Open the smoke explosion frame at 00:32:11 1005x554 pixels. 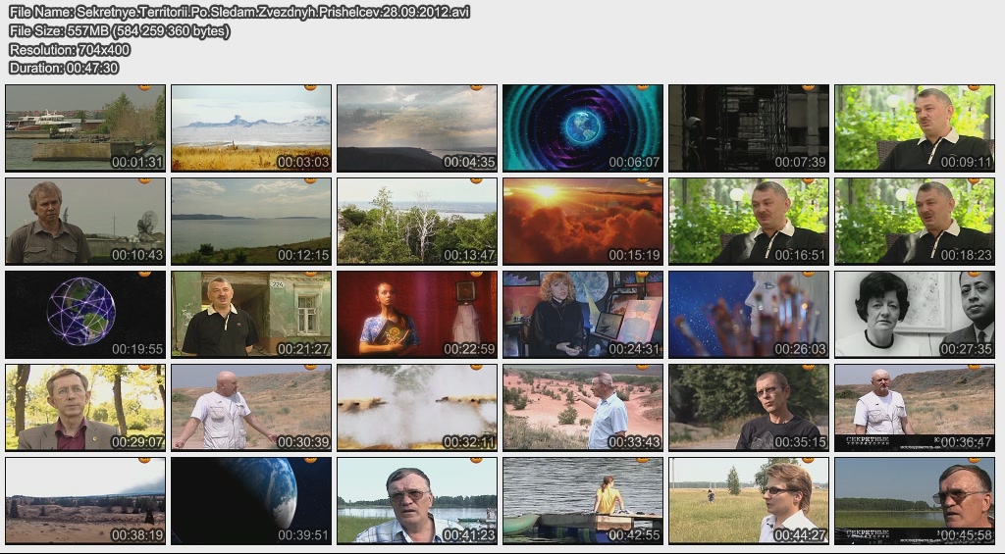tap(417, 407)
